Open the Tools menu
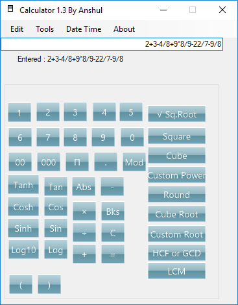Screen dimensions: 238x305 click(45, 29)
